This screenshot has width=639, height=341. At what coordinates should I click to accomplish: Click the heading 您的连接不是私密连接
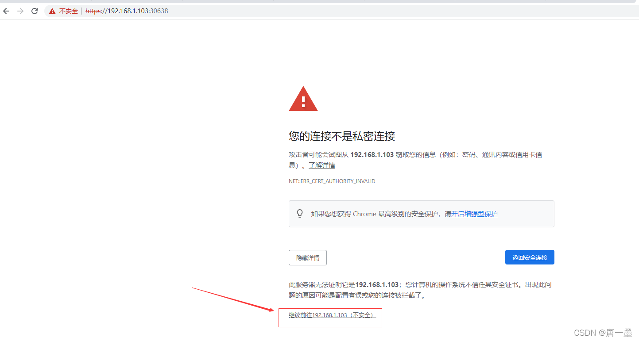(x=342, y=136)
